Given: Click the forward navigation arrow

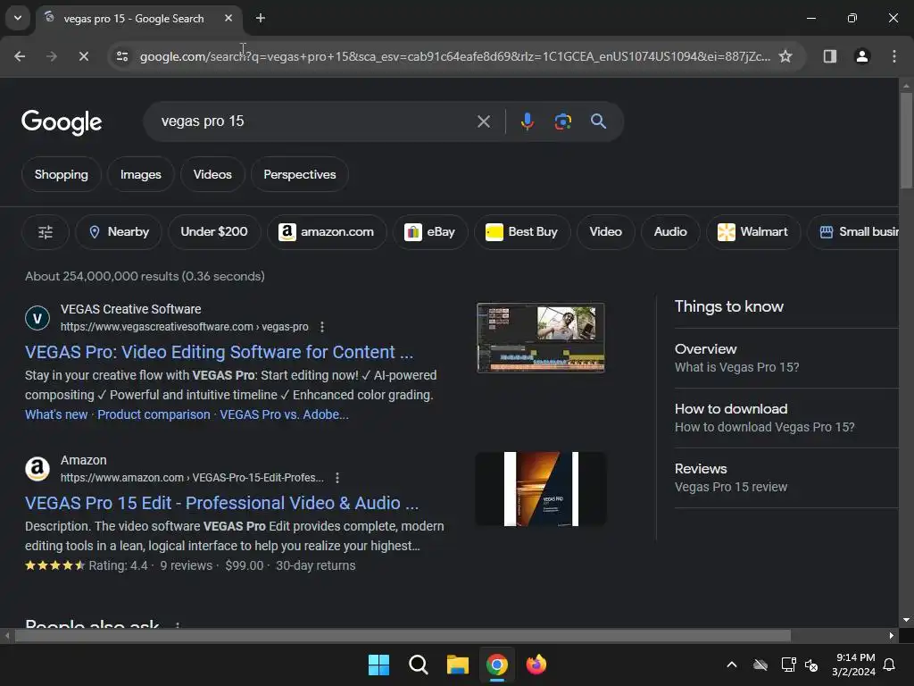Looking at the screenshot, I should coord(51,56).
